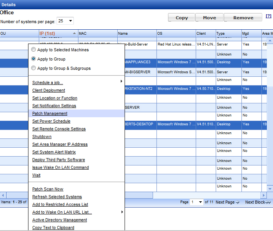Select Apply to Group & Subgroups option
The image size is (273, 231).
34,68
